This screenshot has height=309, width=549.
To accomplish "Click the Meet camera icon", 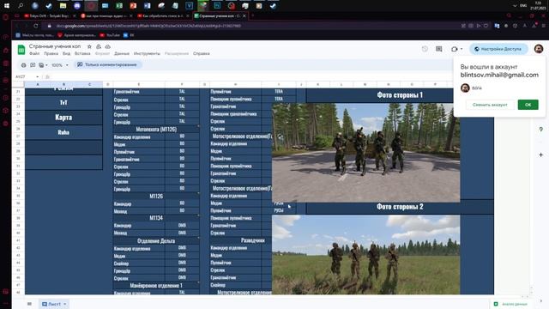I will [454, 49].
